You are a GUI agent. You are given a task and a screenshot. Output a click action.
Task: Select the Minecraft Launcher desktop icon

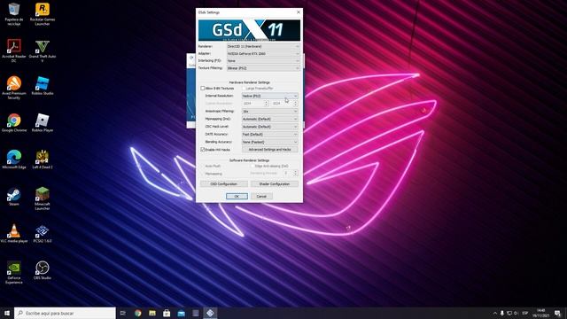[x=43, y=198]
